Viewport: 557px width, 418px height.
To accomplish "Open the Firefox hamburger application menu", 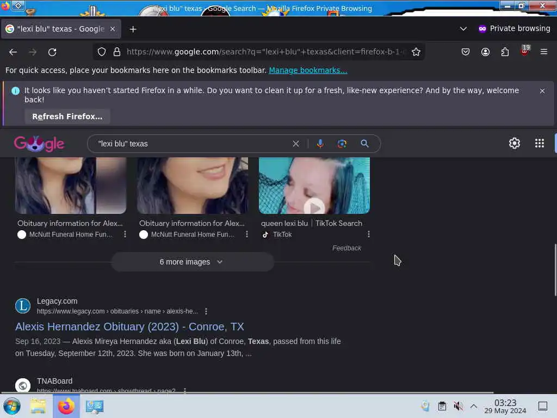I will (544, 52).
